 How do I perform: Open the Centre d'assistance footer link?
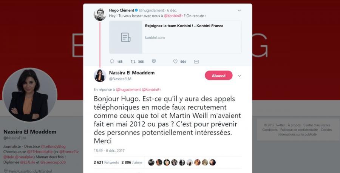click(317, 125)
